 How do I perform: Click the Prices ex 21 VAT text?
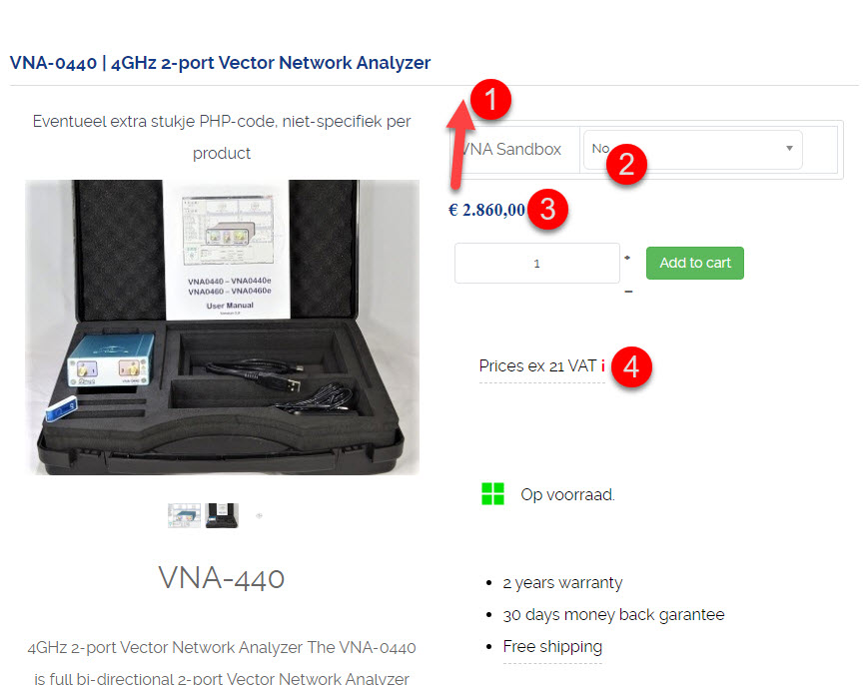click(x=537, y=366)
